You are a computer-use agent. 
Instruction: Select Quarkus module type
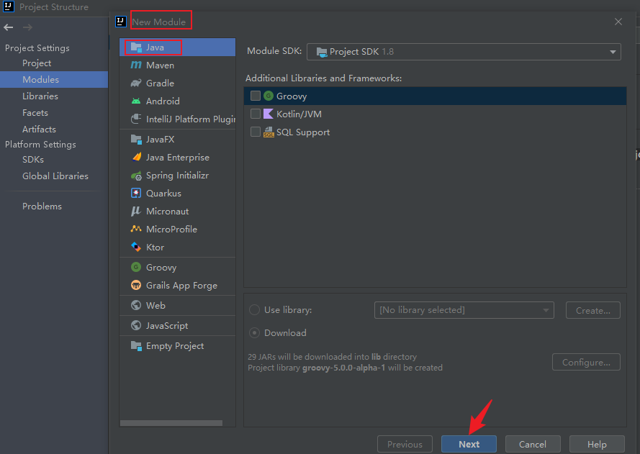tap(178, 194)
